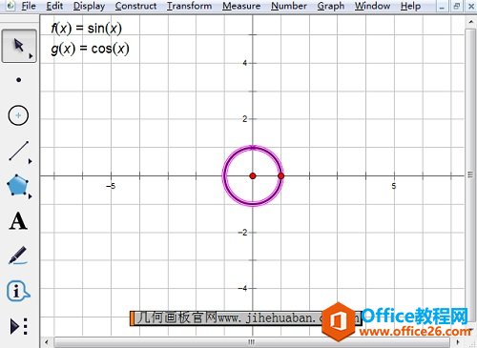Select the g(x) = cos(x) function label

pyautogui.click(x=90, y=49)
